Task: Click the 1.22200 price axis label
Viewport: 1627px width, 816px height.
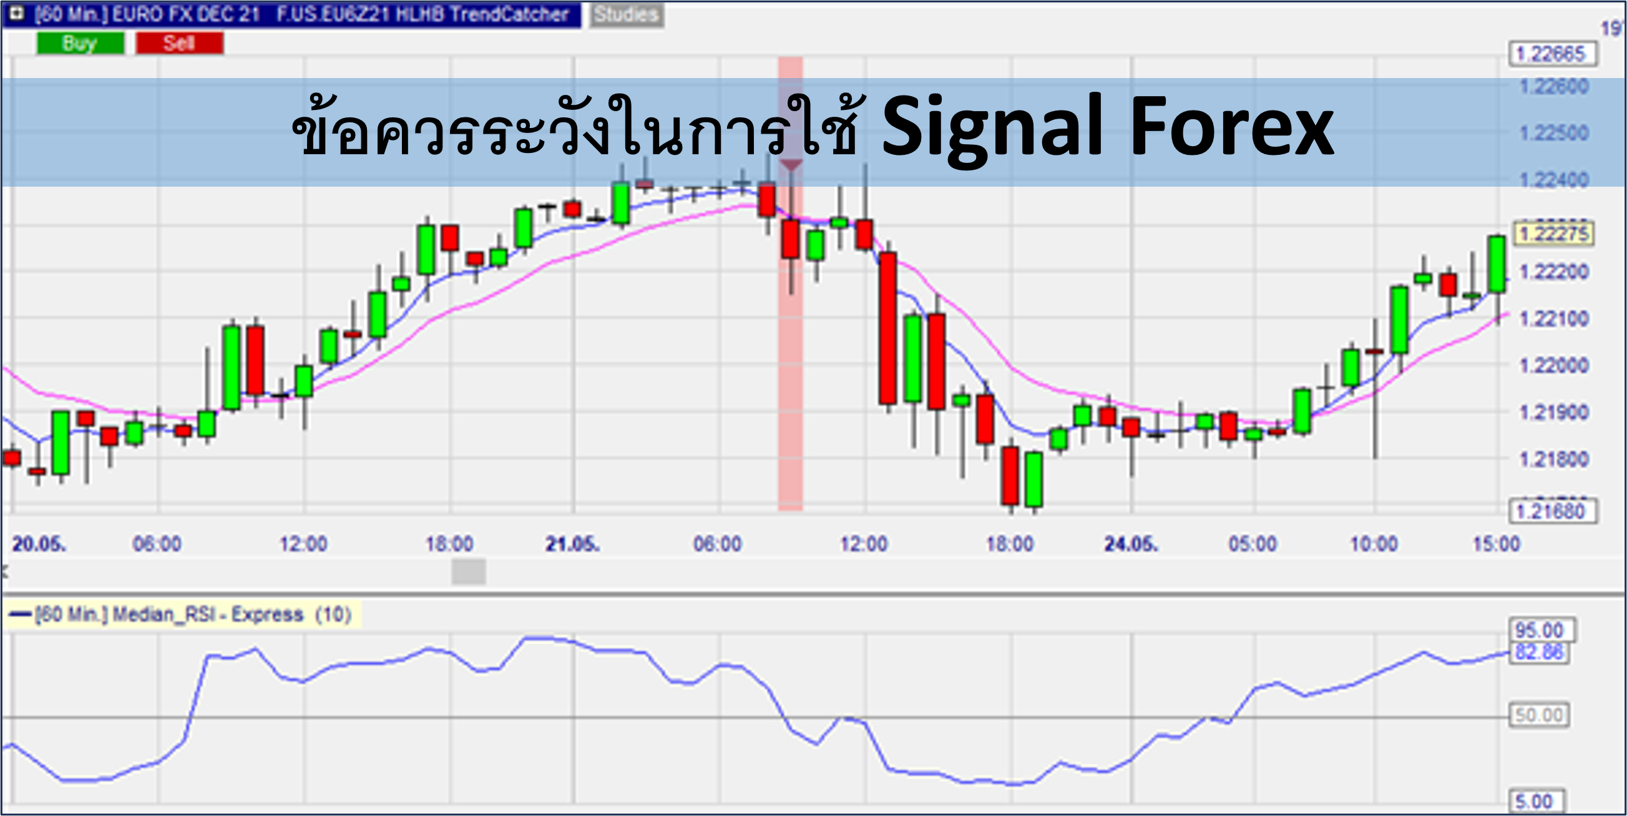Action: point(1554,272)
